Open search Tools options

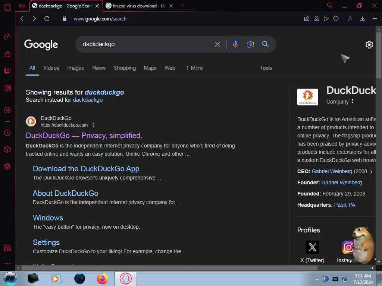(x=266, y=68)
